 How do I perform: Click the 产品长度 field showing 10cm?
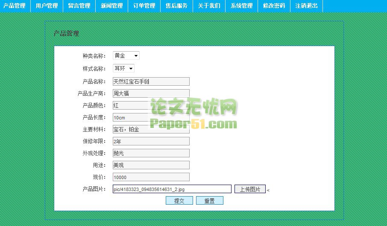(151, 117)
